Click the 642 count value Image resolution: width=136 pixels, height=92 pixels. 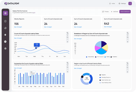tap(106, 24)
